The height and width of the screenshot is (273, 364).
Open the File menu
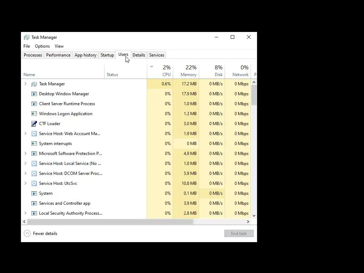[27, 46]
